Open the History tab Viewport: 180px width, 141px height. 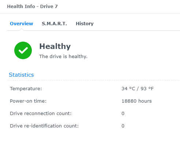pyautogui.click(x=85, y=24)
